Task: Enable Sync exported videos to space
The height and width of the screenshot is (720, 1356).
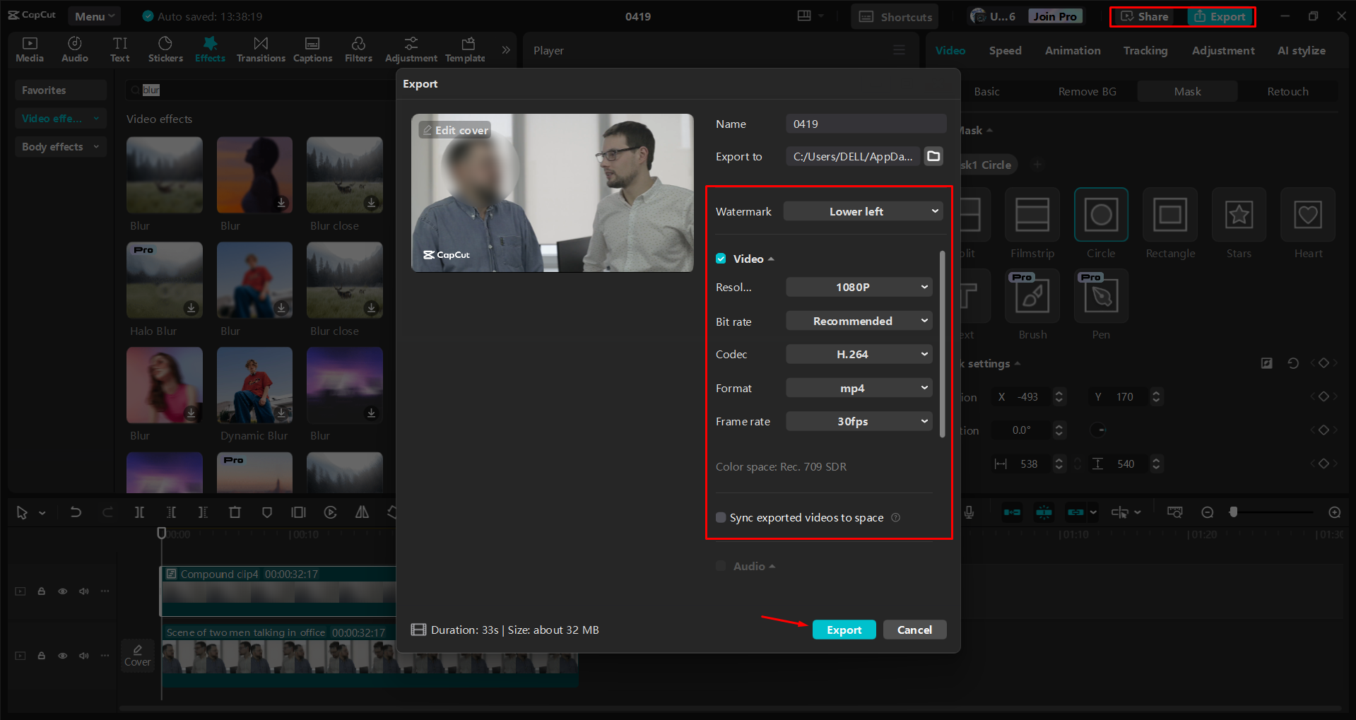Action: point(721,517)
